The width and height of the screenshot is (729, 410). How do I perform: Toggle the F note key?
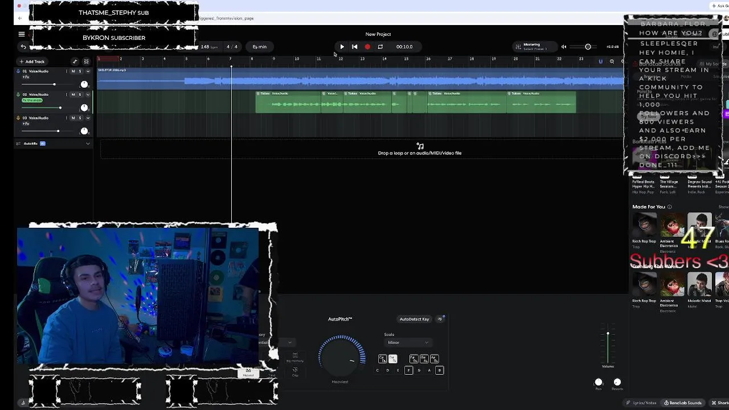(408, 370)
